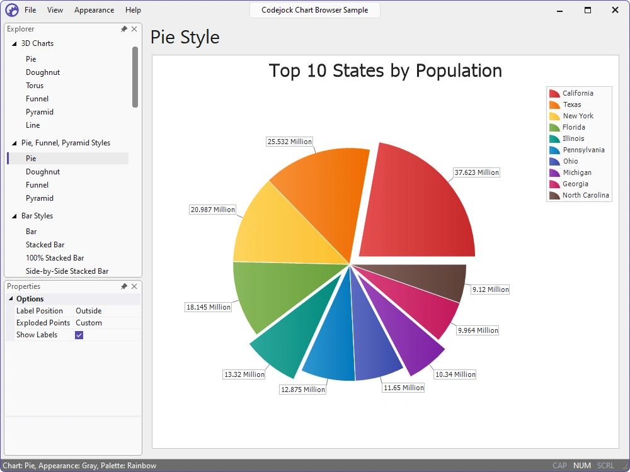The width and height of the screenshot is (630, 472).
Task: Click the Top 10 States by Population title
Action: tap(386, 70)
